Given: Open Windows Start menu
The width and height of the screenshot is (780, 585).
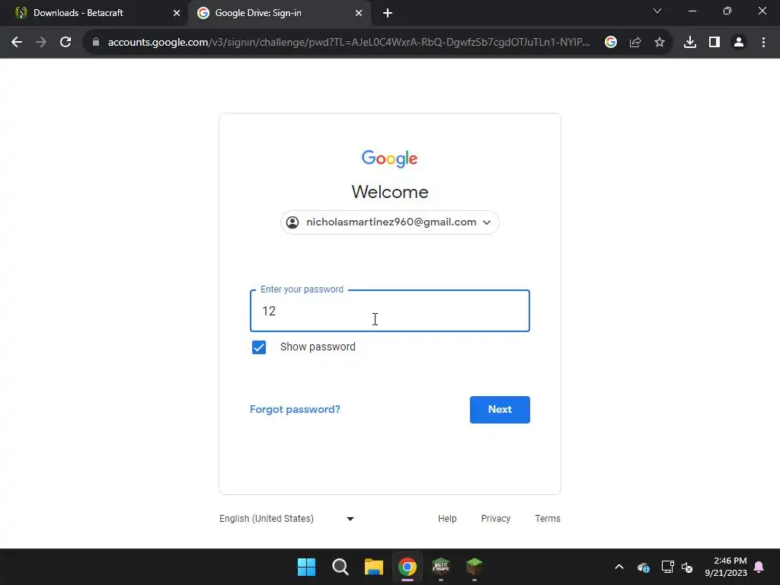Looking at the screenshot, I should [x=306, y=567].
